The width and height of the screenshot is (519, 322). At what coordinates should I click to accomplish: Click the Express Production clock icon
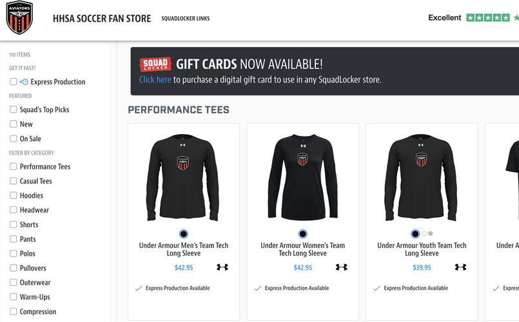coord(24,82)
